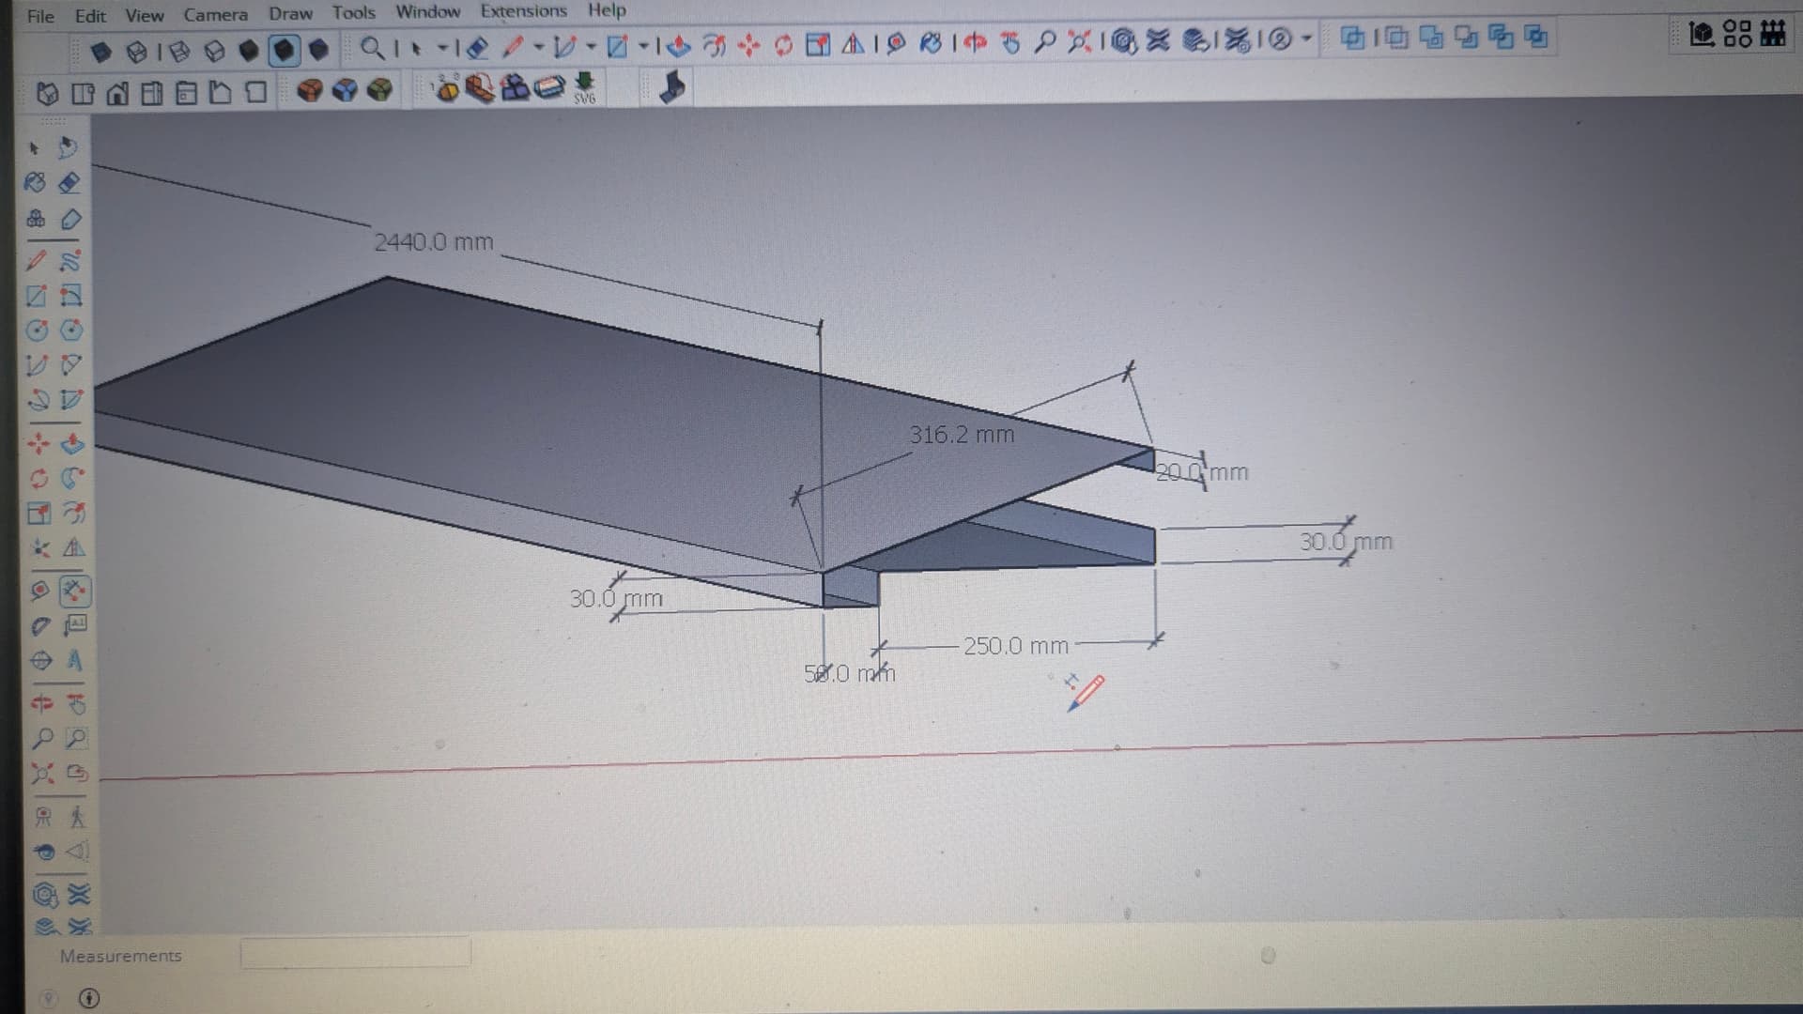Select the Eraser tool in top toolbar

[477, 46]
